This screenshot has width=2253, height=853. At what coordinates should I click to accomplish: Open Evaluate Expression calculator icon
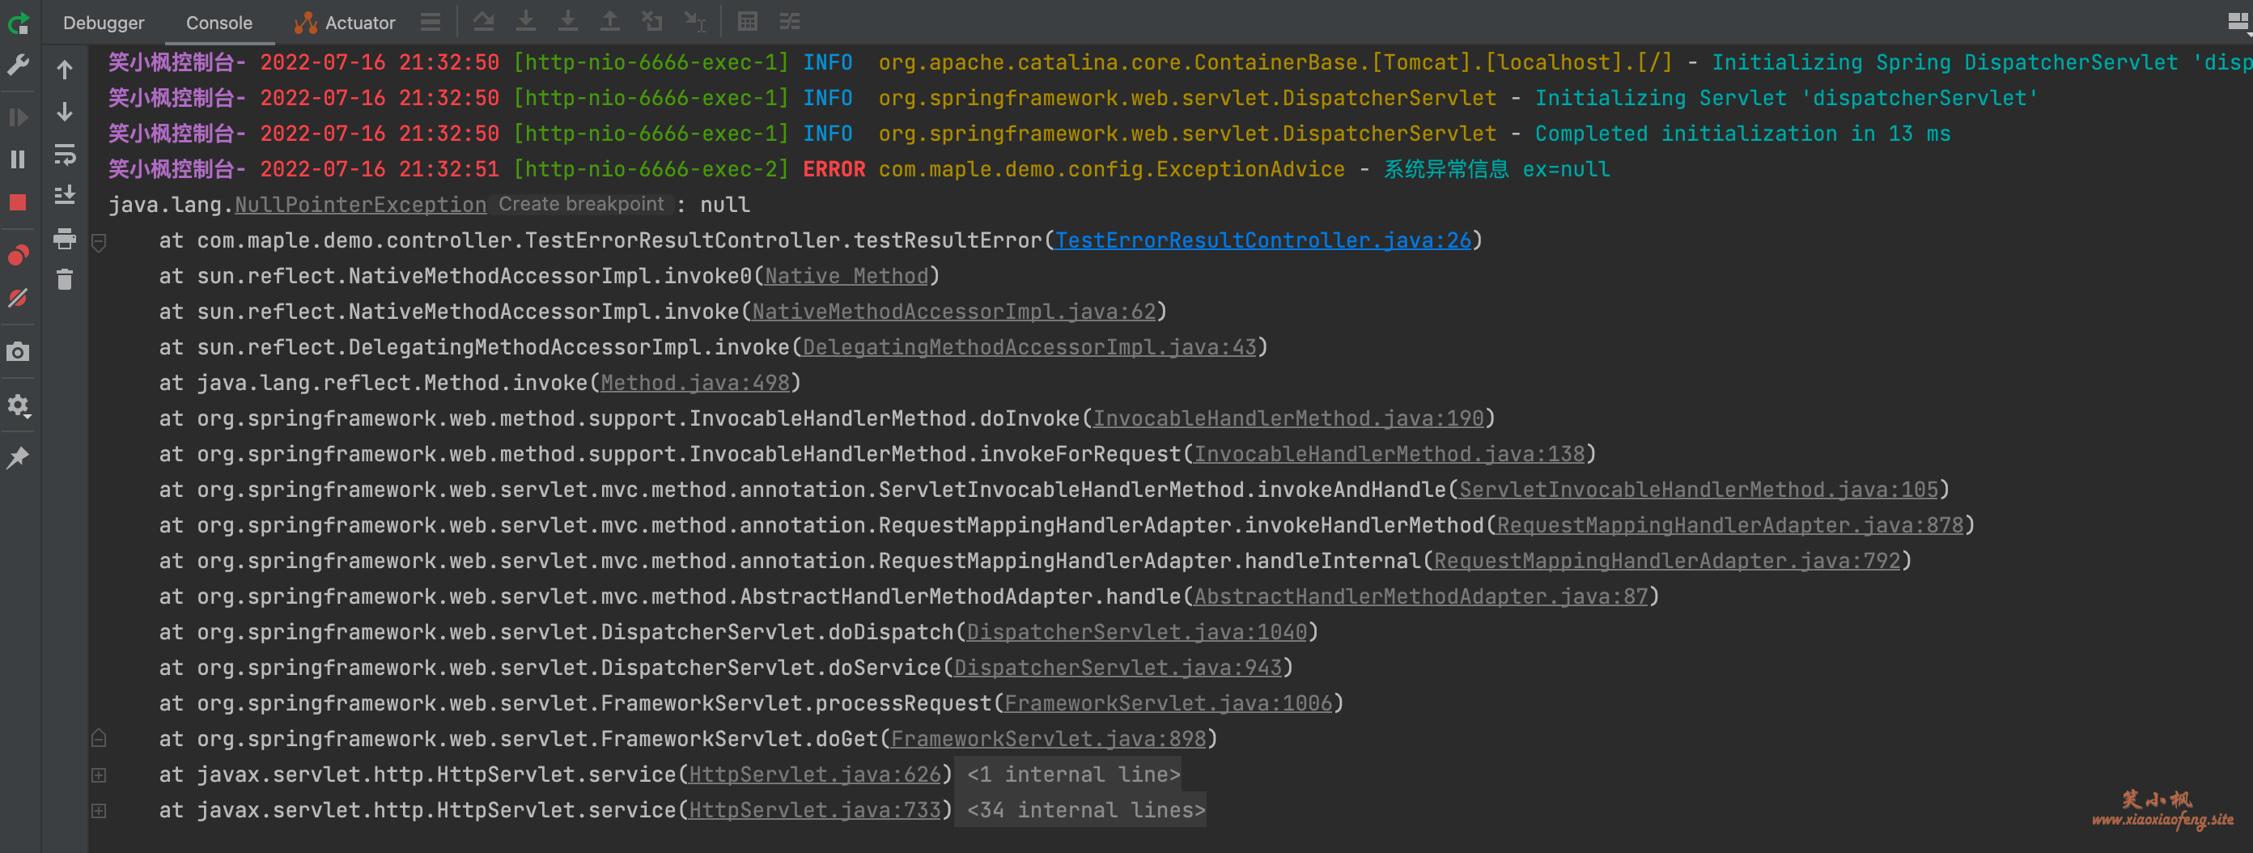[748, 21]
